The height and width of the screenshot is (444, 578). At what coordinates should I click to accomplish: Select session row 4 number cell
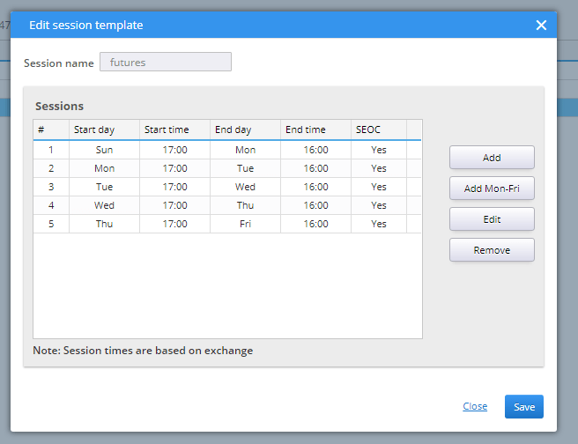(51, 205)
